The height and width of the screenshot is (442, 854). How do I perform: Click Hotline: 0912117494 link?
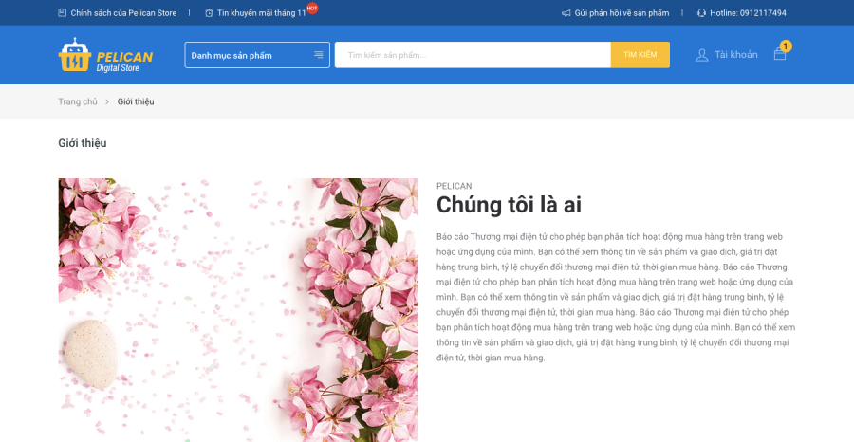pos(748,13)
